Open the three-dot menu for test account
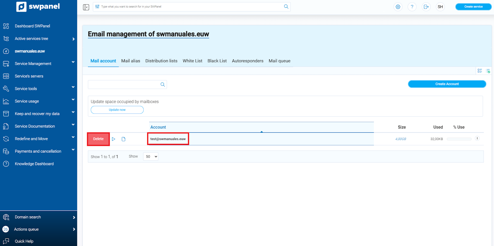This screenshot has width=494, height=246. [477, 139]
